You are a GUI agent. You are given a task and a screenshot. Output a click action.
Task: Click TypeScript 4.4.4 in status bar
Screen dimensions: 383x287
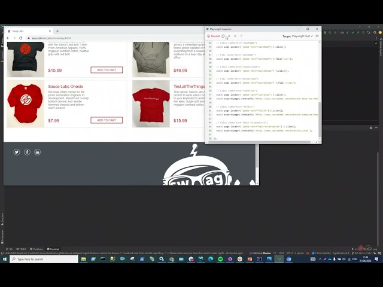[341, 253]
